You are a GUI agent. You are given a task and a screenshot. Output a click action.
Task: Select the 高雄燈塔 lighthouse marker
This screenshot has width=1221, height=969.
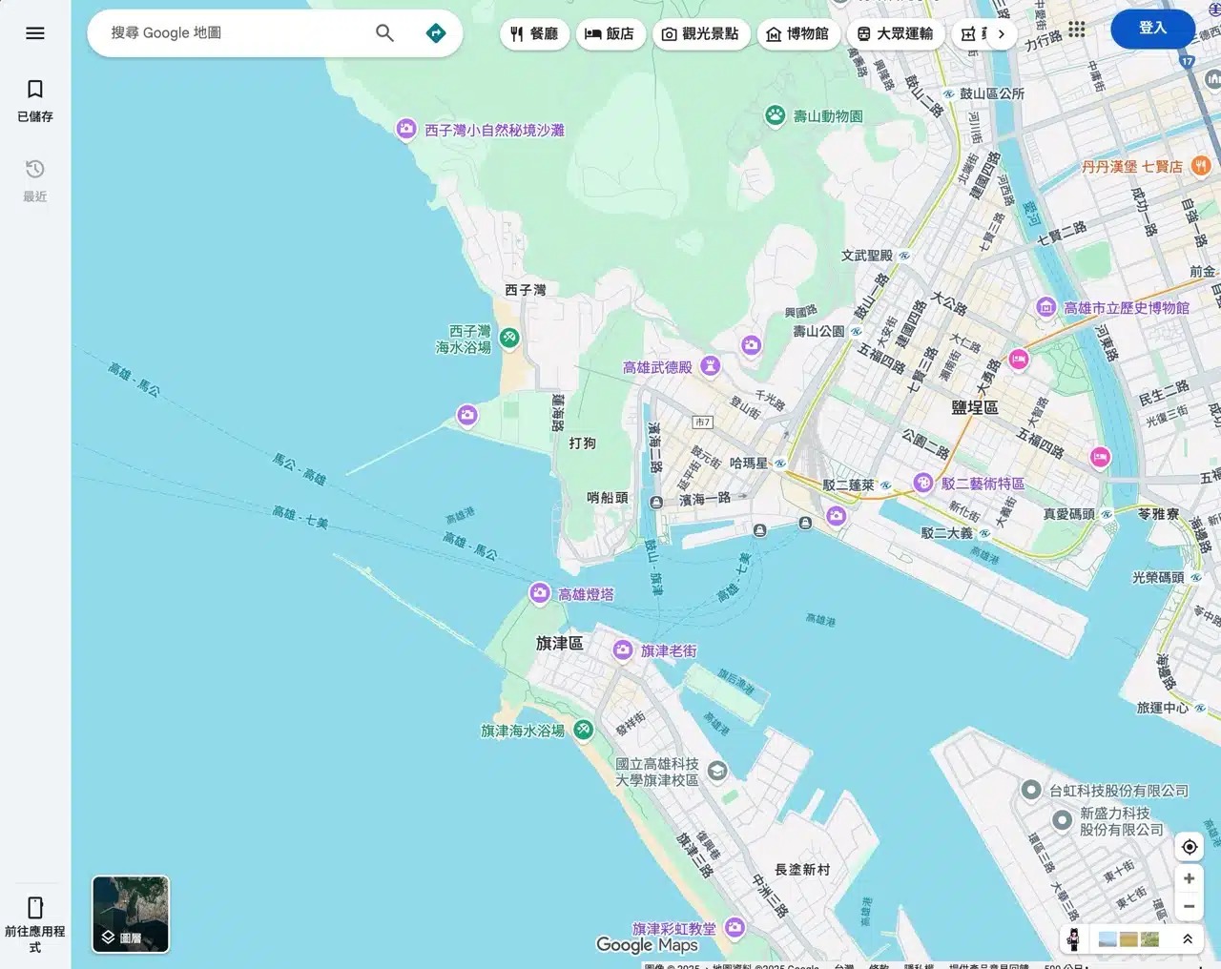click(540, 593)
